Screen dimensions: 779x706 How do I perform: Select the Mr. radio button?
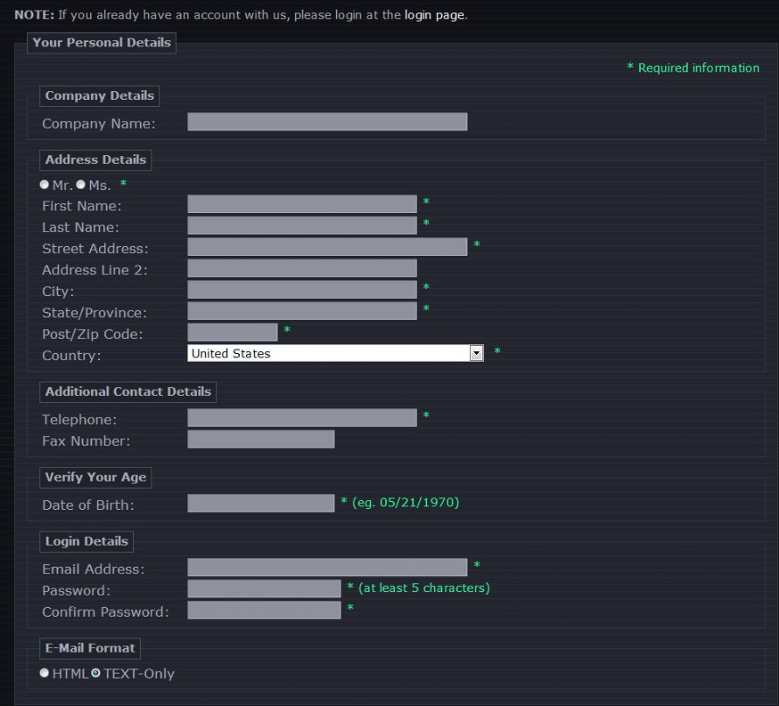tap(45, 185)
